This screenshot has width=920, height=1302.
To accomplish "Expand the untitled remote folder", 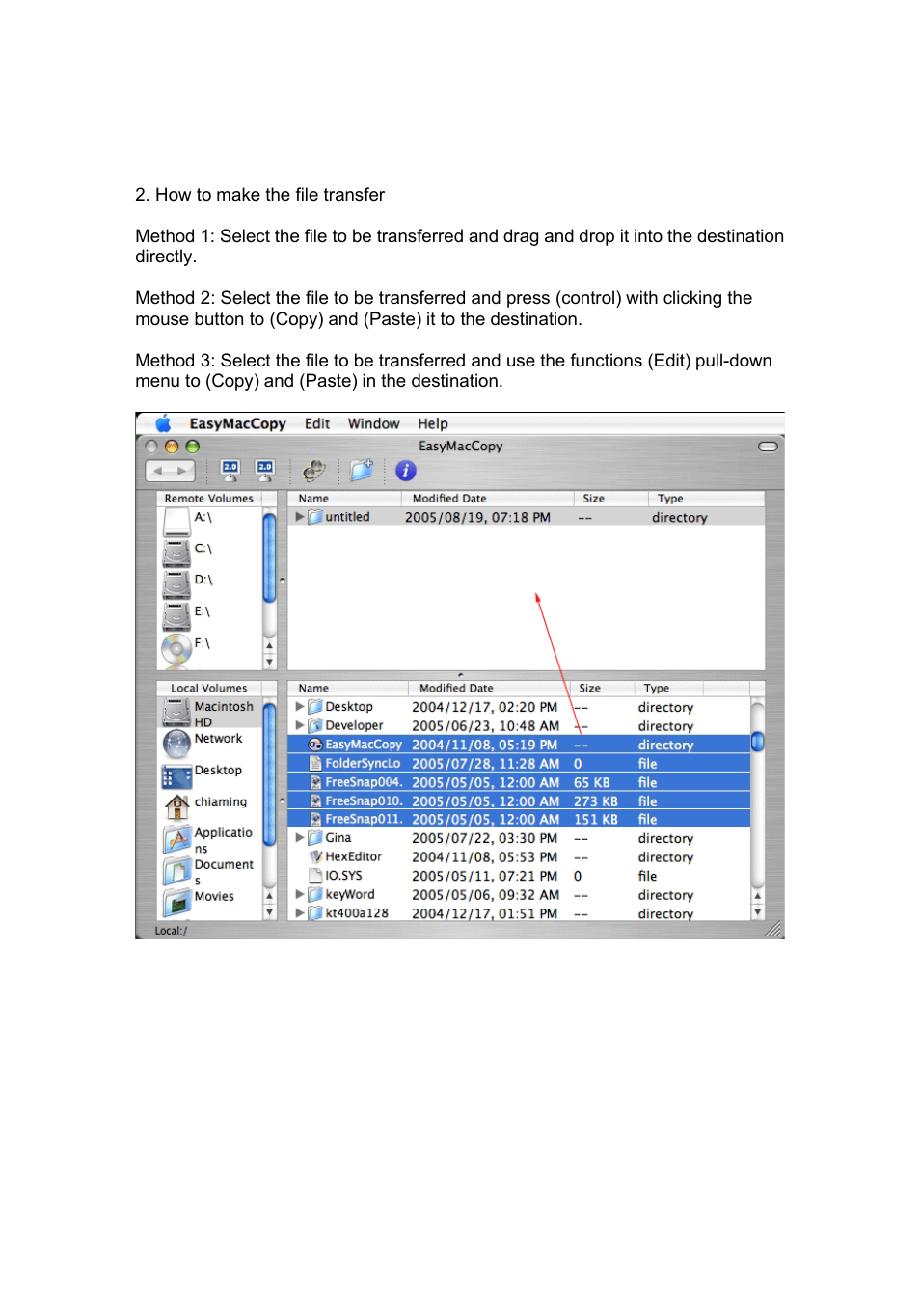I will (x=300, y=517).
